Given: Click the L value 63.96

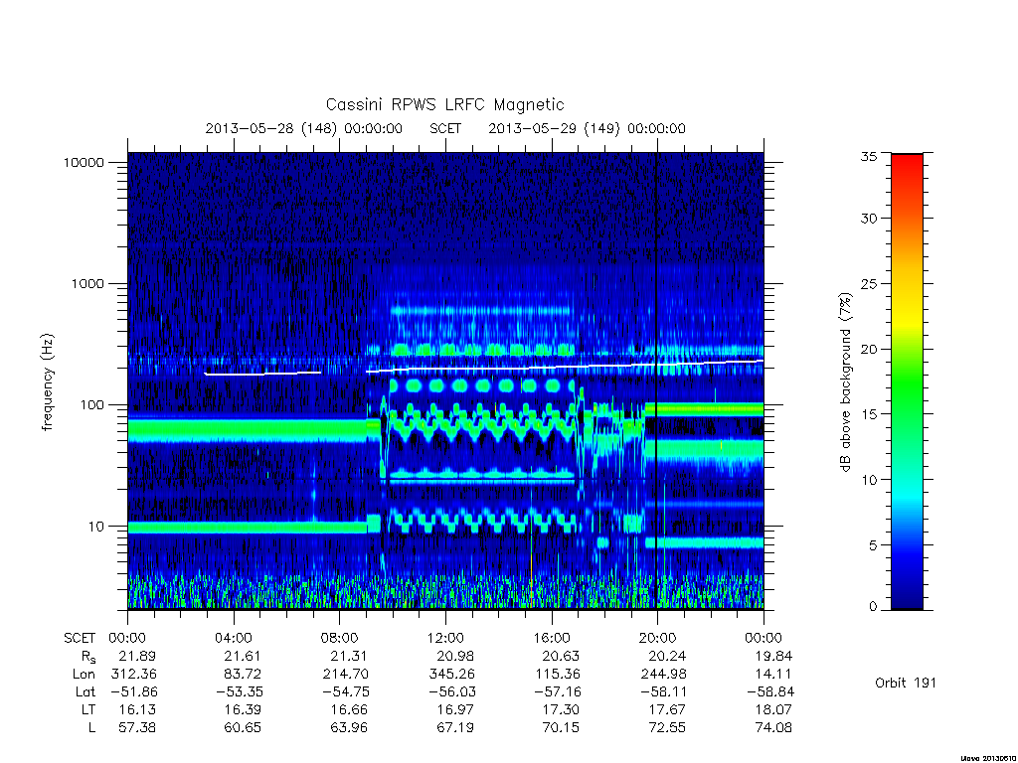Looking at the screenshot, I should tap(349, 727).
